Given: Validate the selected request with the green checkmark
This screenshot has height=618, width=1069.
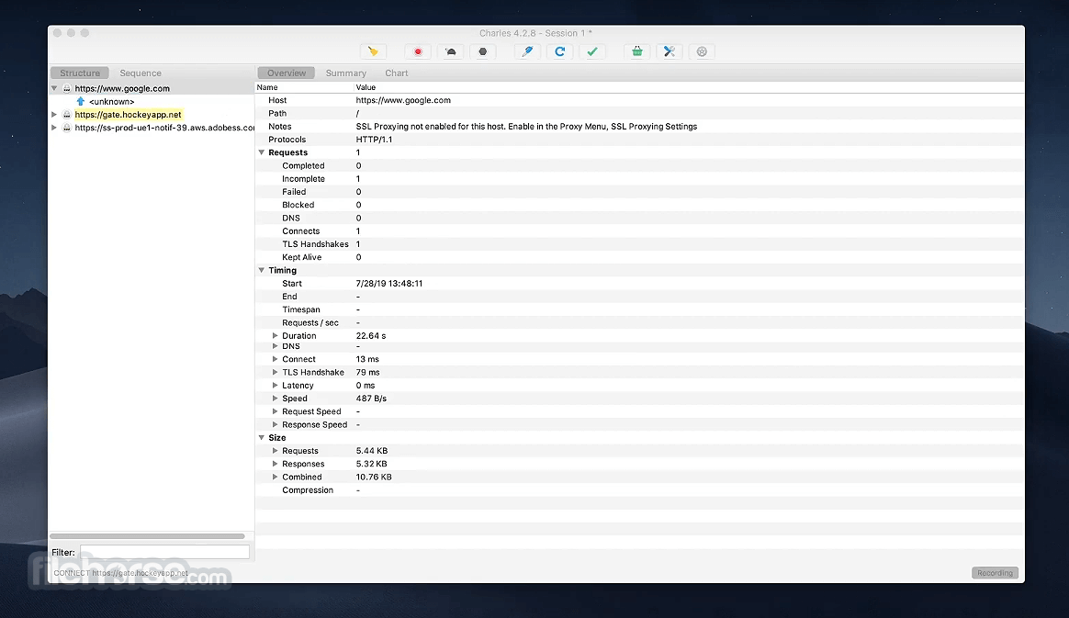Looking at the screenshot, I should click(x=592, y=51).
